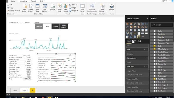Open the Recent Sources dropdown
The height and width of the screenshot is (98, 174).
31,10
